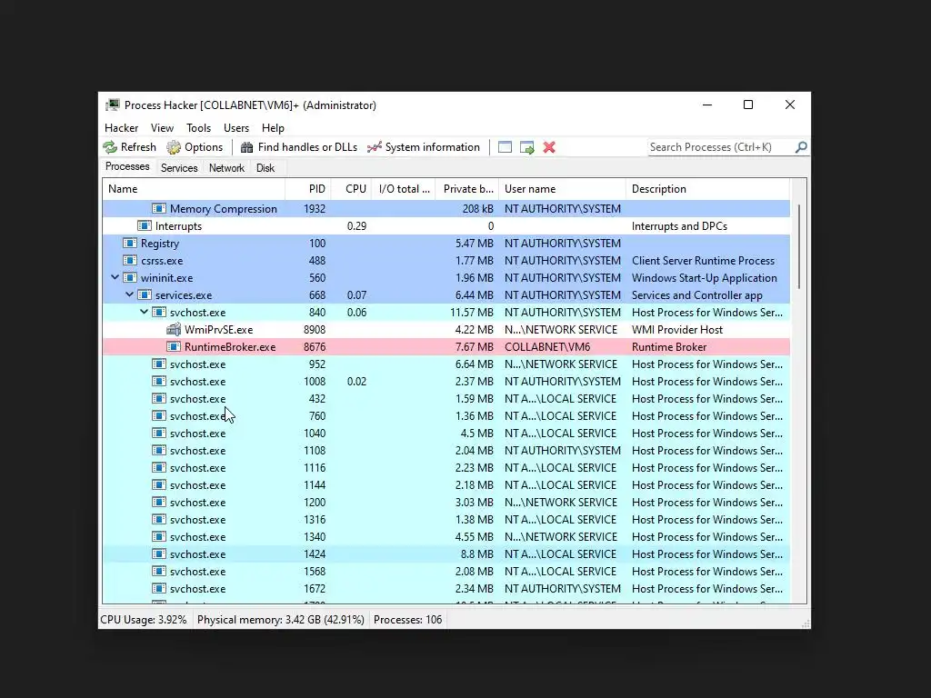Viewport: 931px width, 698px height.
Task: Click the Find handles or DLLs binoculars icon
Action: (x=247, y=147)
